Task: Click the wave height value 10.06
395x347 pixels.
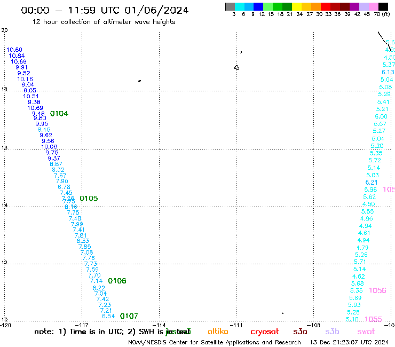Action: [49, 147]
